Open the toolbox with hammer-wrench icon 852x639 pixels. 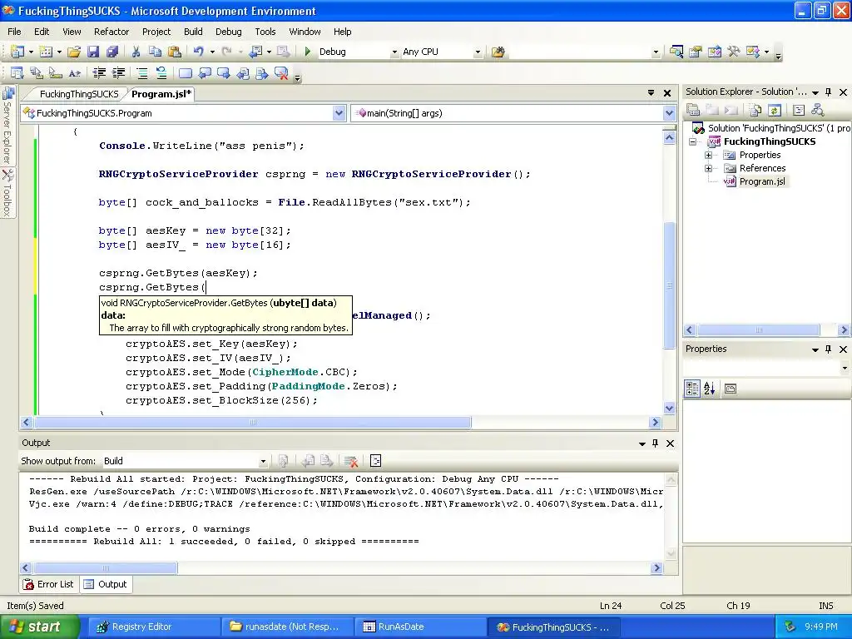click(734, 52)
